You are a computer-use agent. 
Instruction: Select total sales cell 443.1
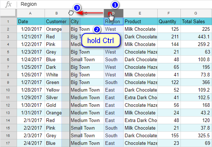[196, 37]
